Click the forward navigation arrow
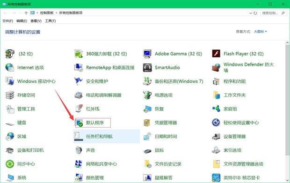The width and height of the screenshot is (290, 183). (x=14, y=13)
